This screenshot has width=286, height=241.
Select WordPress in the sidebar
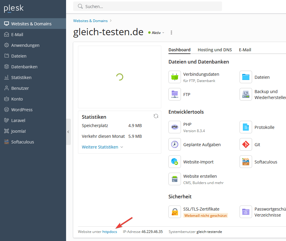22,110
